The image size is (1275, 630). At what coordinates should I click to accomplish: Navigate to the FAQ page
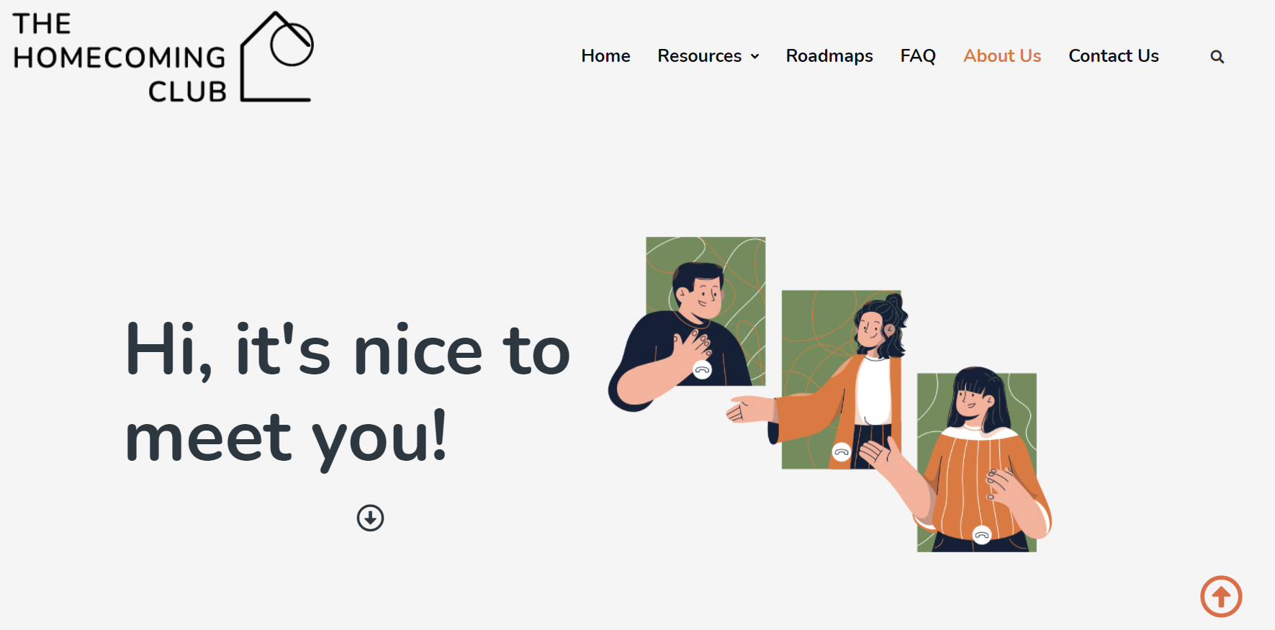point(918,56)
